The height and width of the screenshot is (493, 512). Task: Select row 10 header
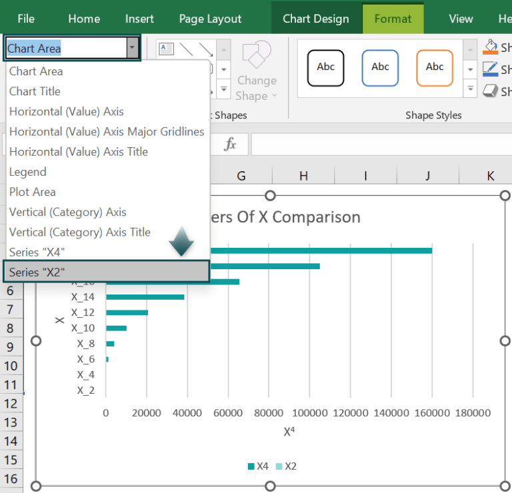pyautogui.click(x=11, y=366)
